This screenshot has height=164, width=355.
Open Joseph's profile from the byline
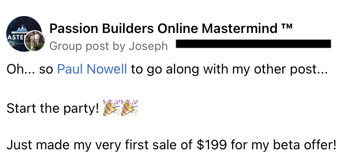tap(149, 47)
